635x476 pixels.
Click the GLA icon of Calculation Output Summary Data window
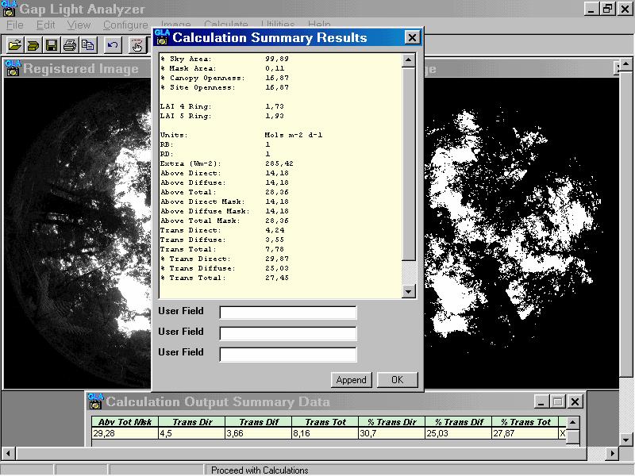click(x=95, y=401)
